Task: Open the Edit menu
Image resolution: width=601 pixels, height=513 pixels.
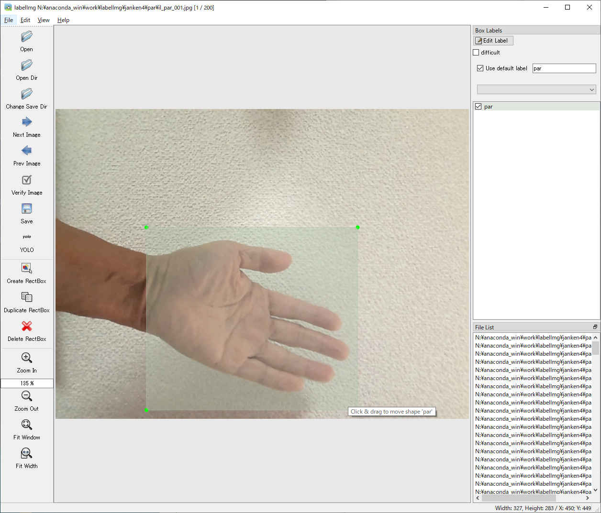Action: (25, 20)
